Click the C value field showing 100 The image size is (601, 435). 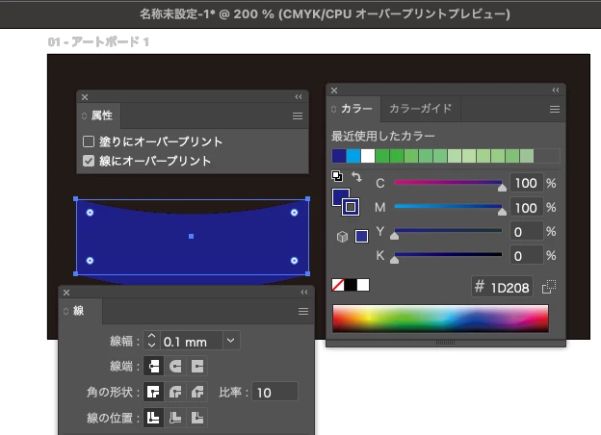(x=527, y=184)
